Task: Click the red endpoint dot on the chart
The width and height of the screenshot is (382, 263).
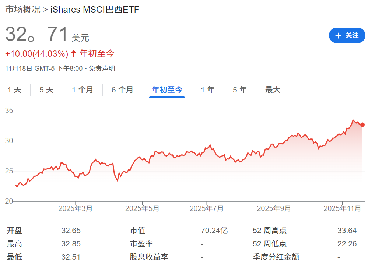Action: pyautogui.click(x=362, y=125)
